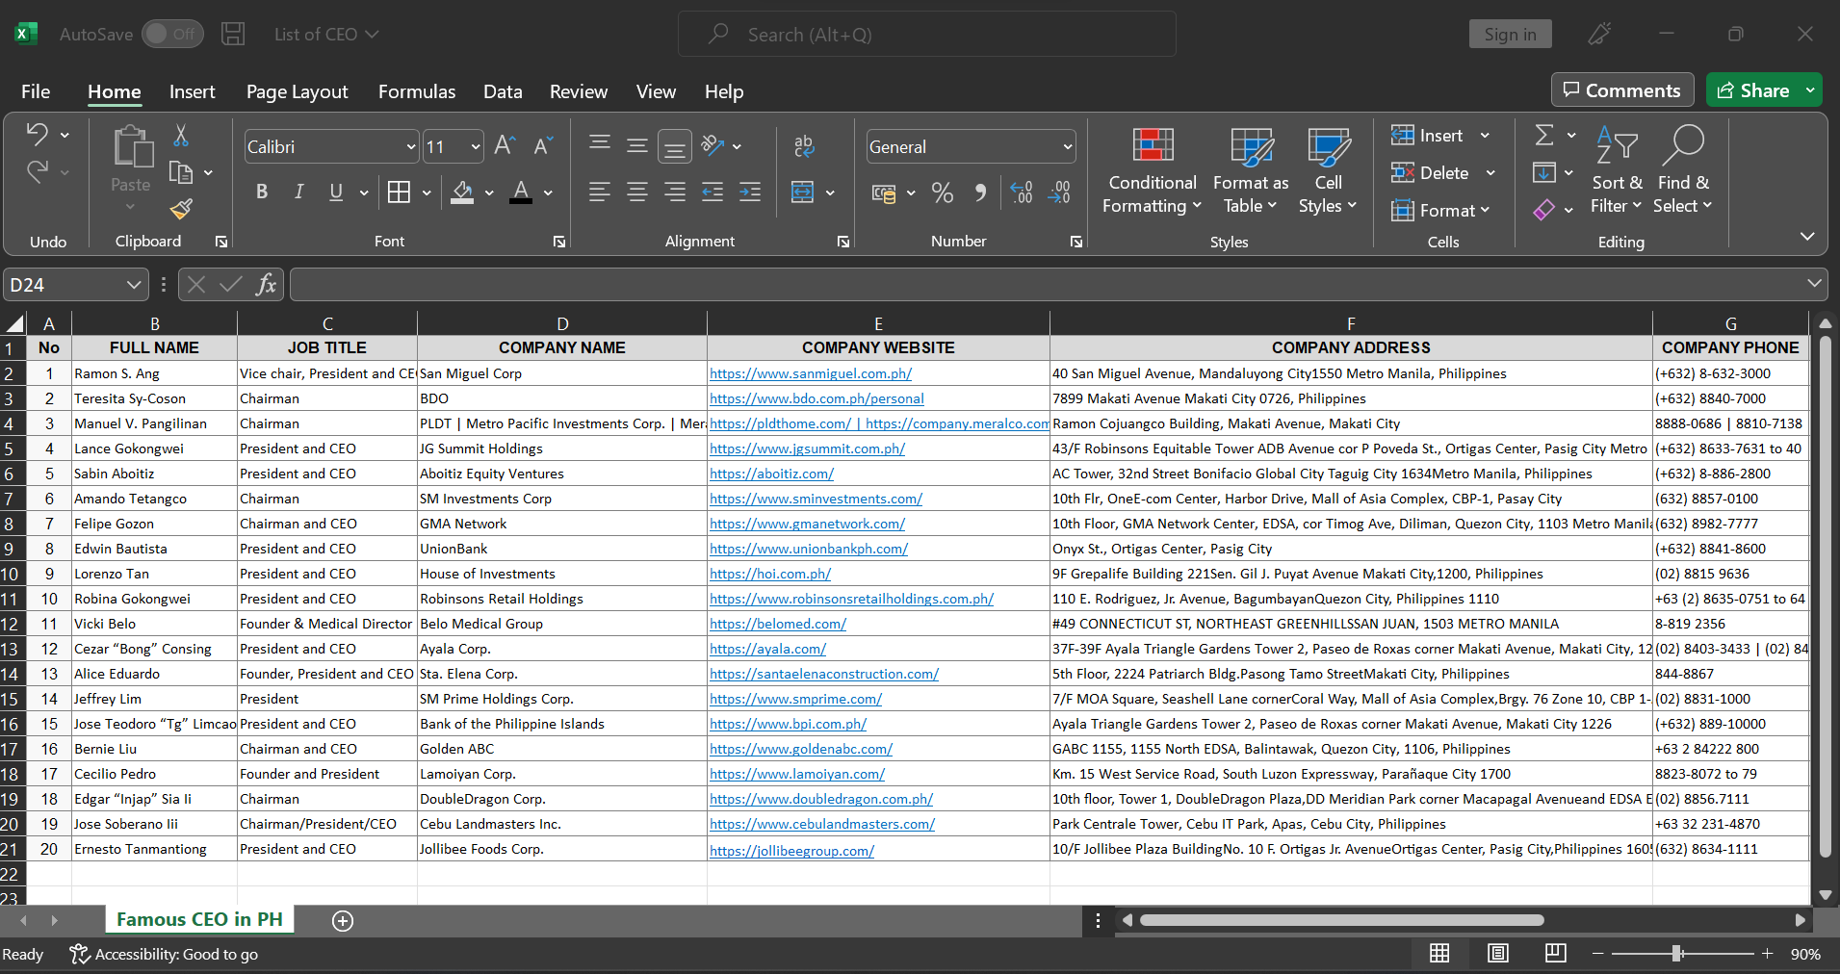Click the Cut scissors icon
This screenshot has width=1840, height=974.
[181, 136]
